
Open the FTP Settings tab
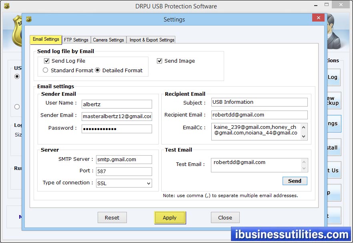76,40
